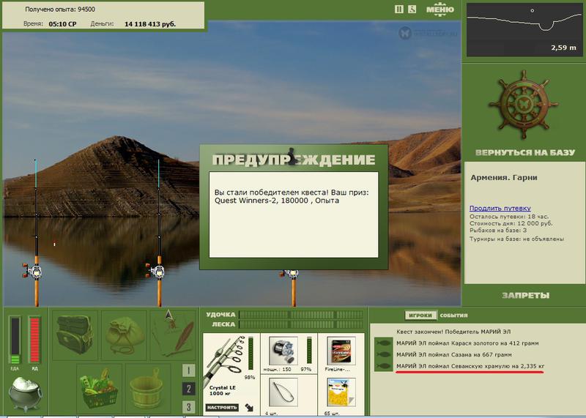Click fish icon beside Сазана entry
Screen dimensions: 586x418
coord(383,354)
